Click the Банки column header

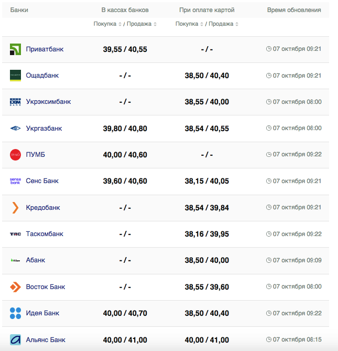point(19,10)
